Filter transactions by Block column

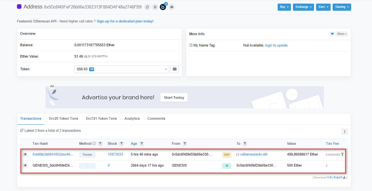tap(121, 143)
